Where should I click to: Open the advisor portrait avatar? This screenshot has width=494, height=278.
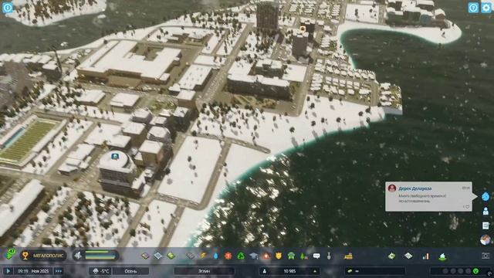486,240
